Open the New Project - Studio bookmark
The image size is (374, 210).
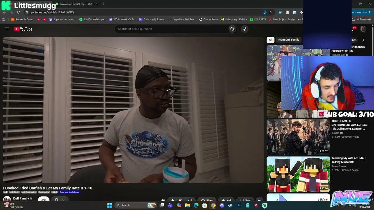[282, 20]
